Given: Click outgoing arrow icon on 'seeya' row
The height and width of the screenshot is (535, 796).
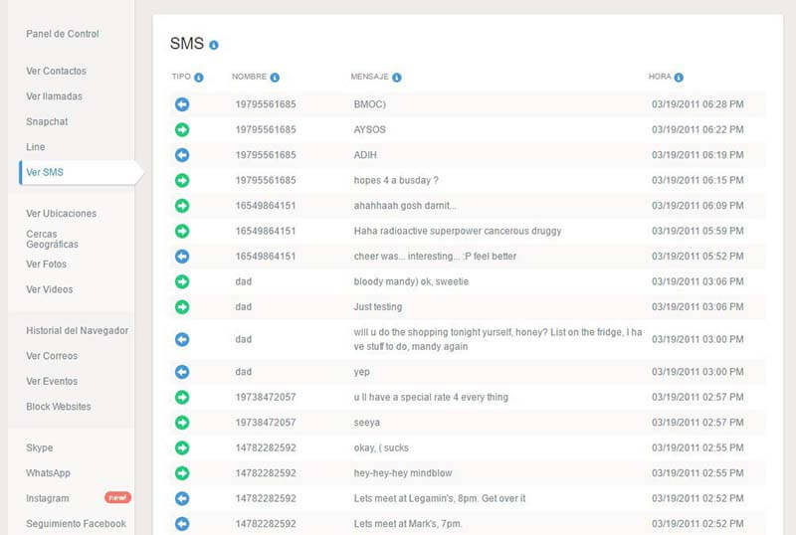Looking at the screenshot, I should pos(182,423).
